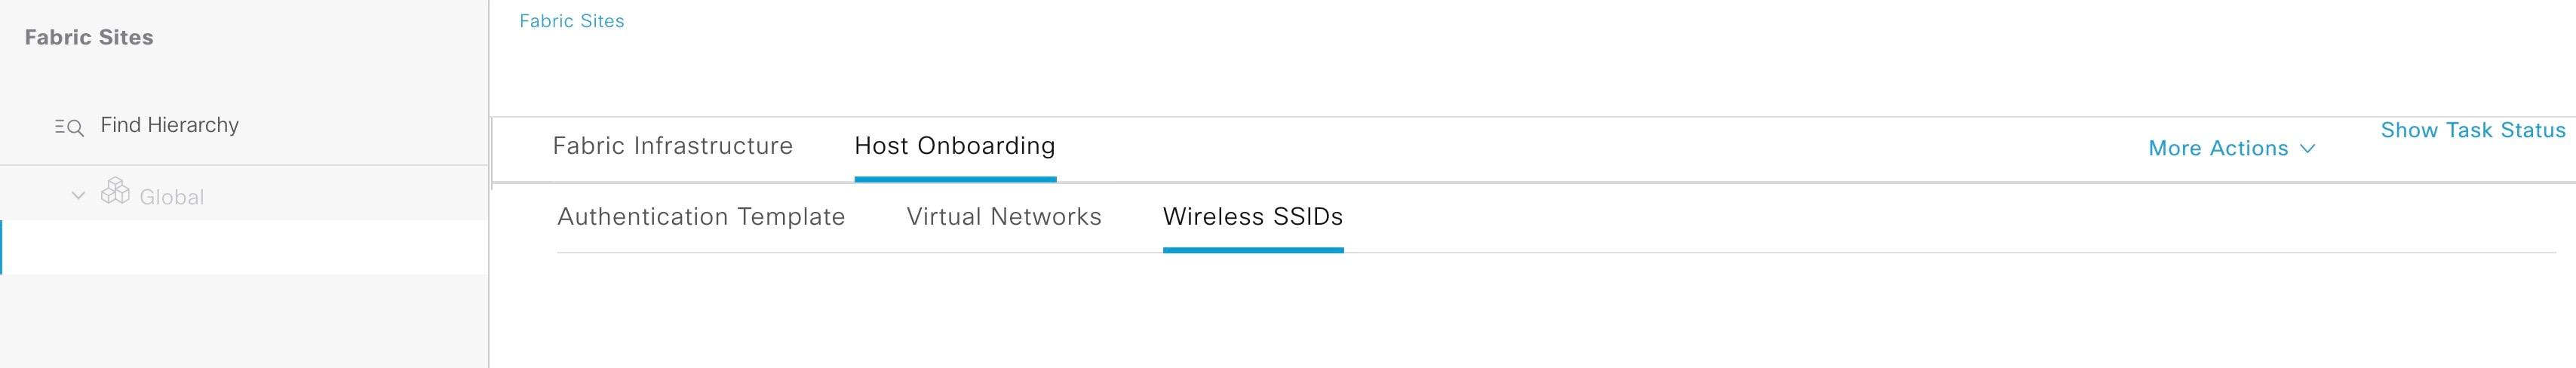
Task: Select the Global item in hierarchy tree
Action: tap(172, 197)
